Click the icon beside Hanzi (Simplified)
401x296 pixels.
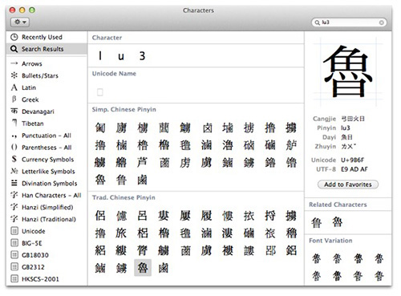pyautogui.click(x=14, y=207)
